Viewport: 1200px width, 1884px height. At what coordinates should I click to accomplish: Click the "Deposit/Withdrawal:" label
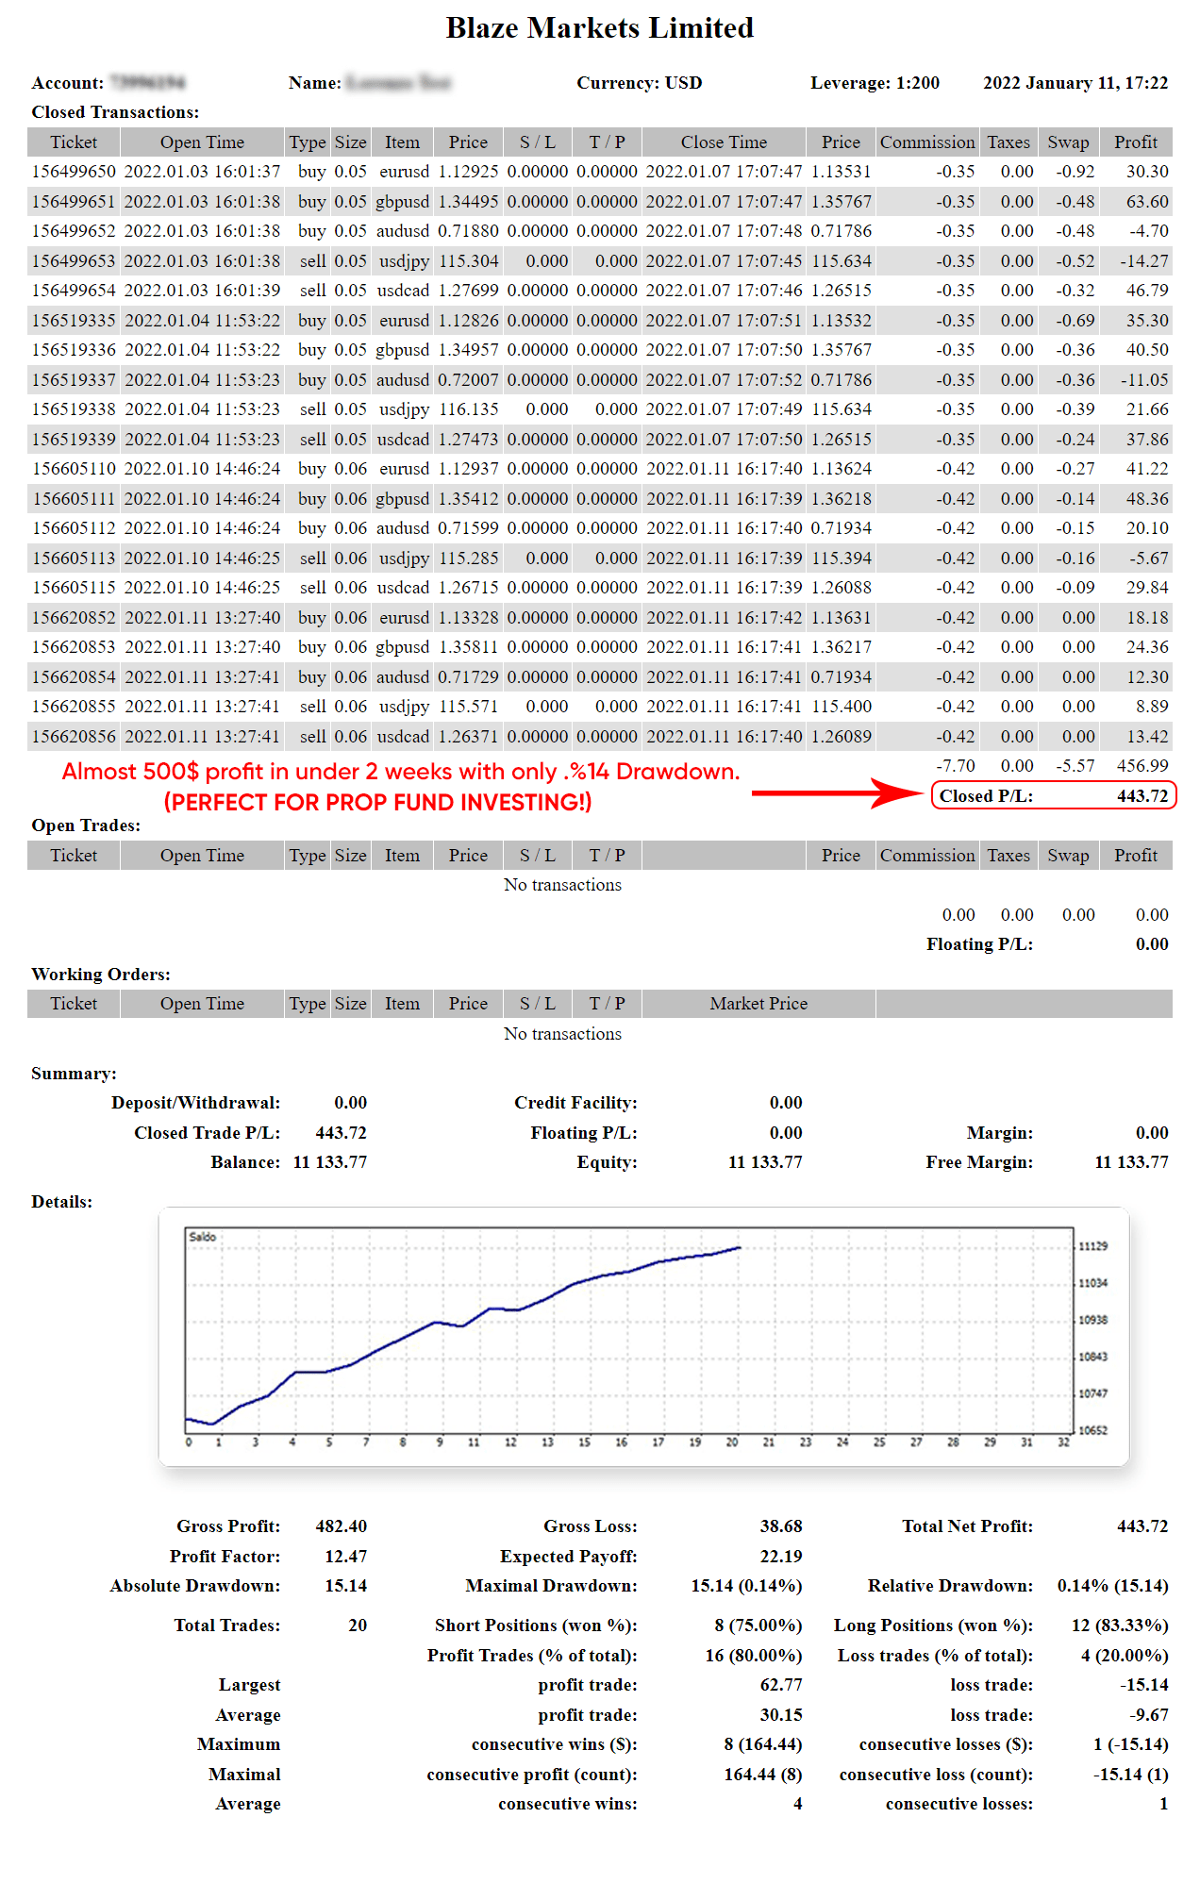click(x=195, y=1103)
